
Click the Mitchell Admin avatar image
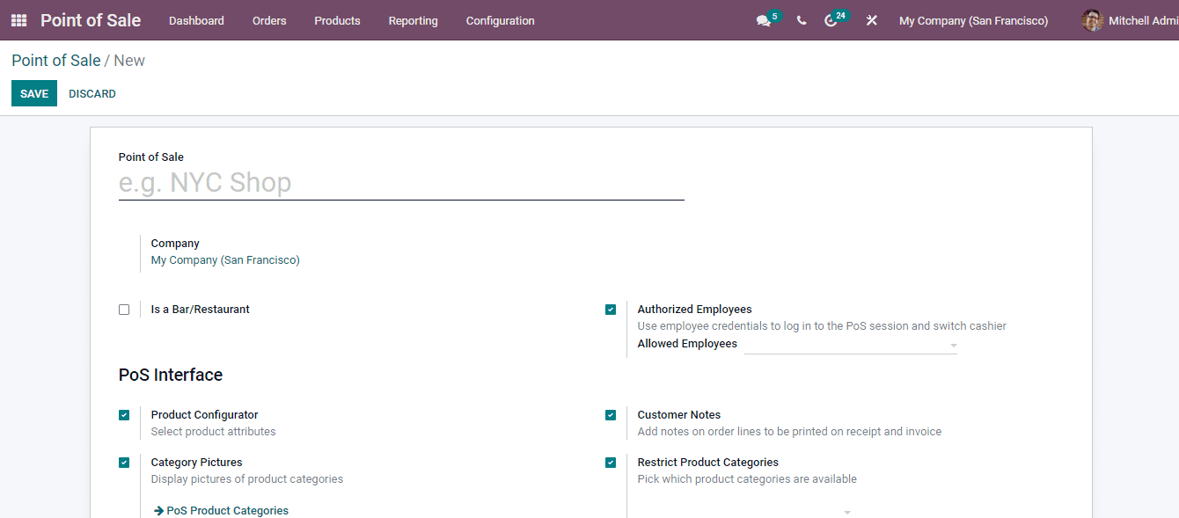[x=1091, y=19]
